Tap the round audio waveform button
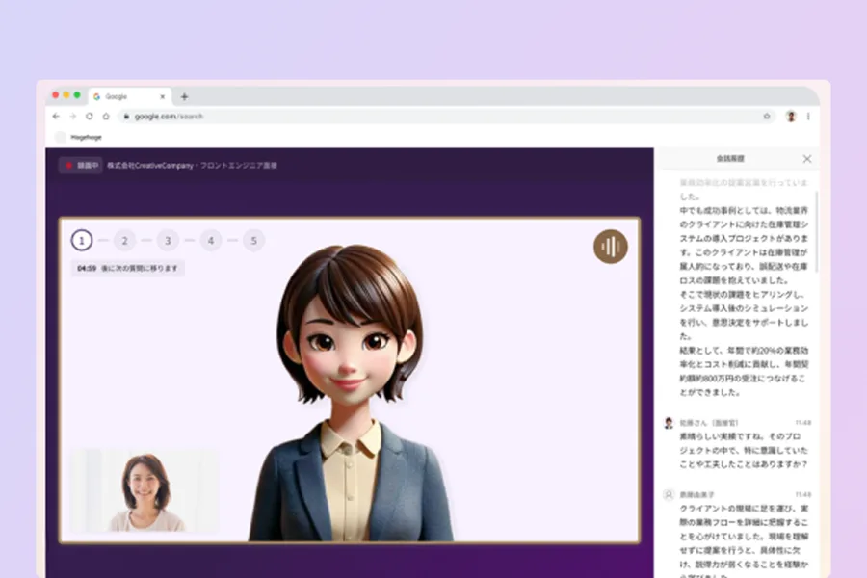Screen dimensions: 867x578 point(611,247)
